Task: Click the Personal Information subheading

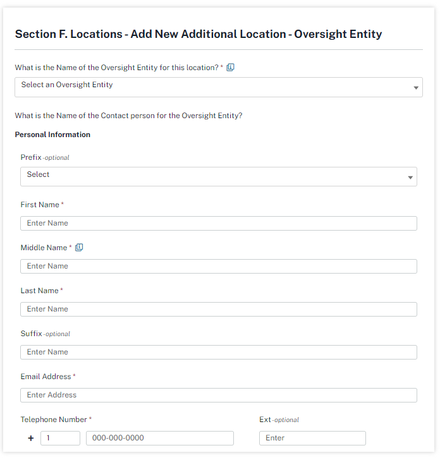Action: point(52,135)
